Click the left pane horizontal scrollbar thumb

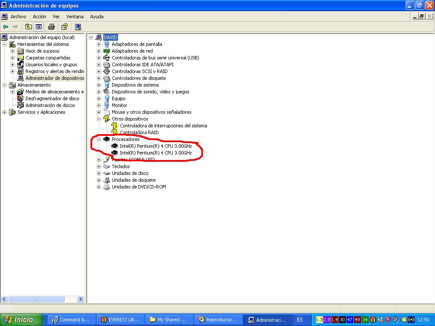(x=36, y=299)
